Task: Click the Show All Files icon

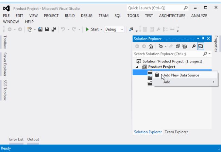Action: pyautogui.click(x=185, y=46)
